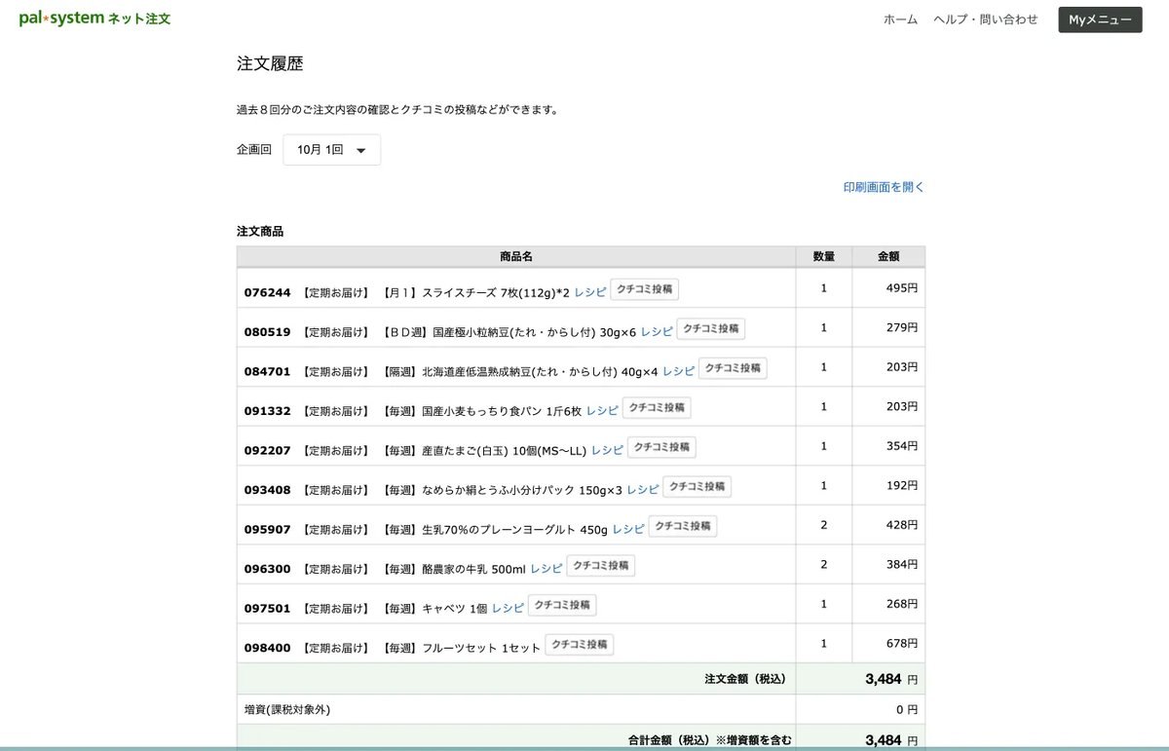
Task: Open レシピ link for もっちり食パン
Action: click(x=602, y=410)
